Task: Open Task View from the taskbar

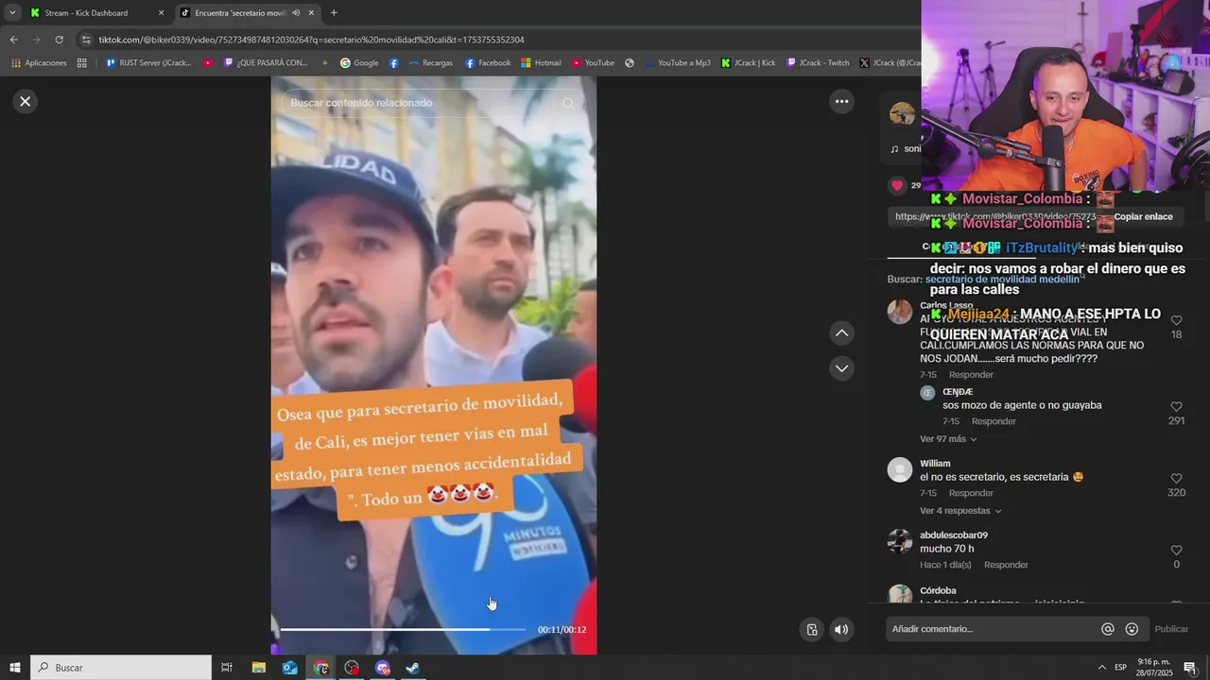Action: coord(227,668)
